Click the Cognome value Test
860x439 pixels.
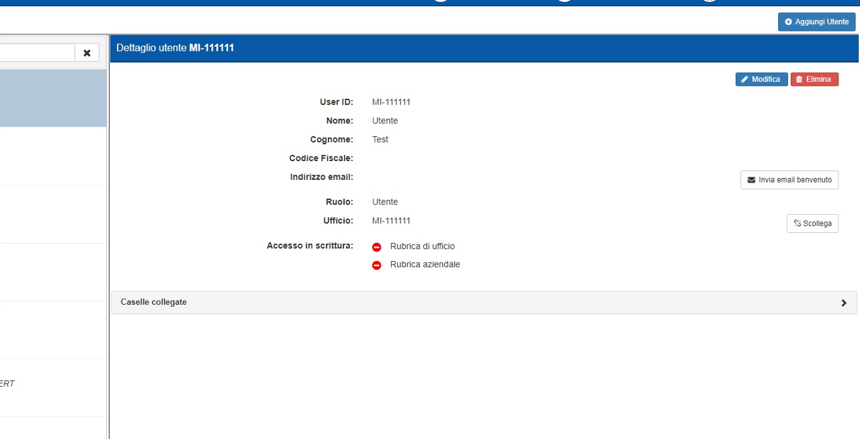[x=380, y=140]
